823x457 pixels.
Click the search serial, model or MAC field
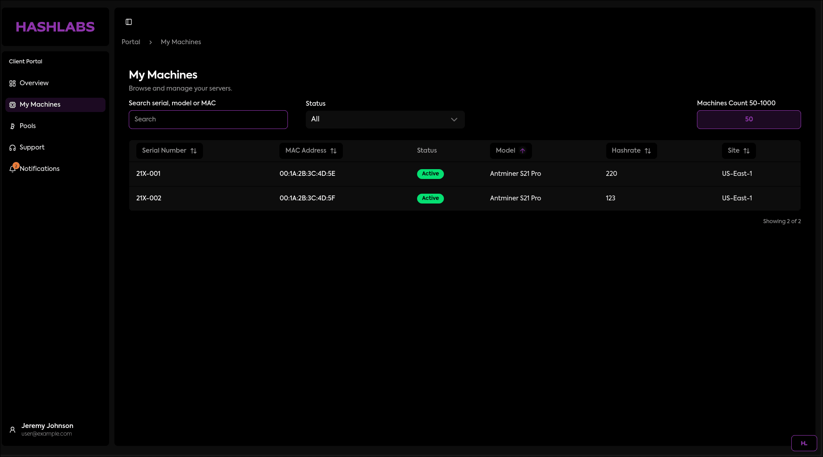[x=208, y=119]
